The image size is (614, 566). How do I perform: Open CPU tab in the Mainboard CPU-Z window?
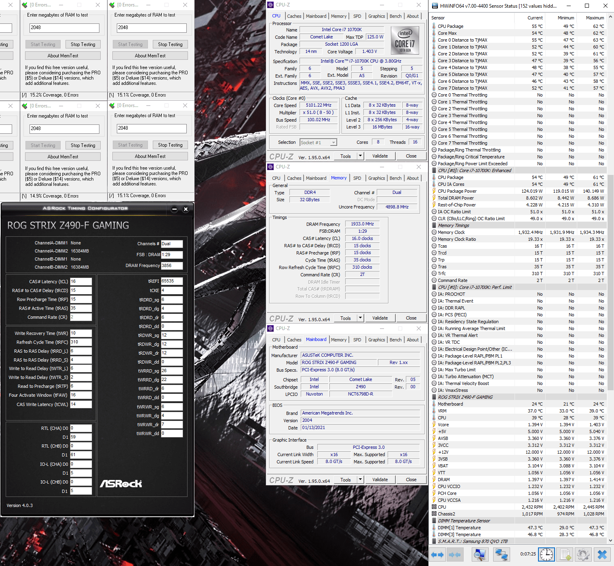(x=276, y=340)
